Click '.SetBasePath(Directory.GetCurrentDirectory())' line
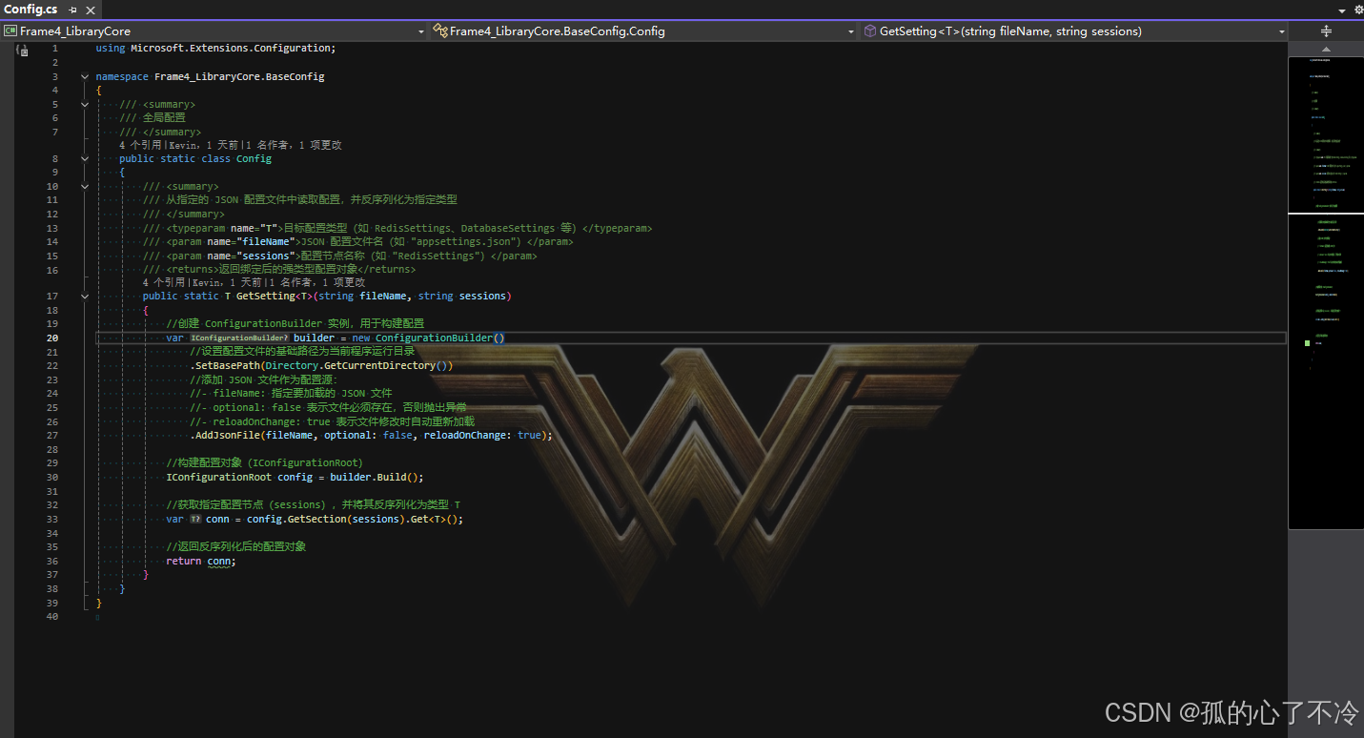 pyautogui.click(x=321, y=366)
